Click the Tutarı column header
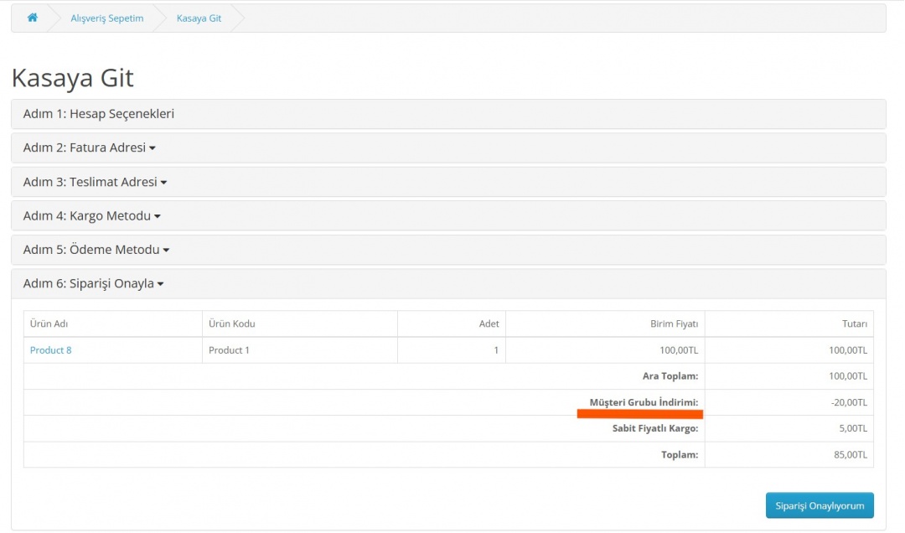This screenshot has width=905, height=533. point(854,324)
